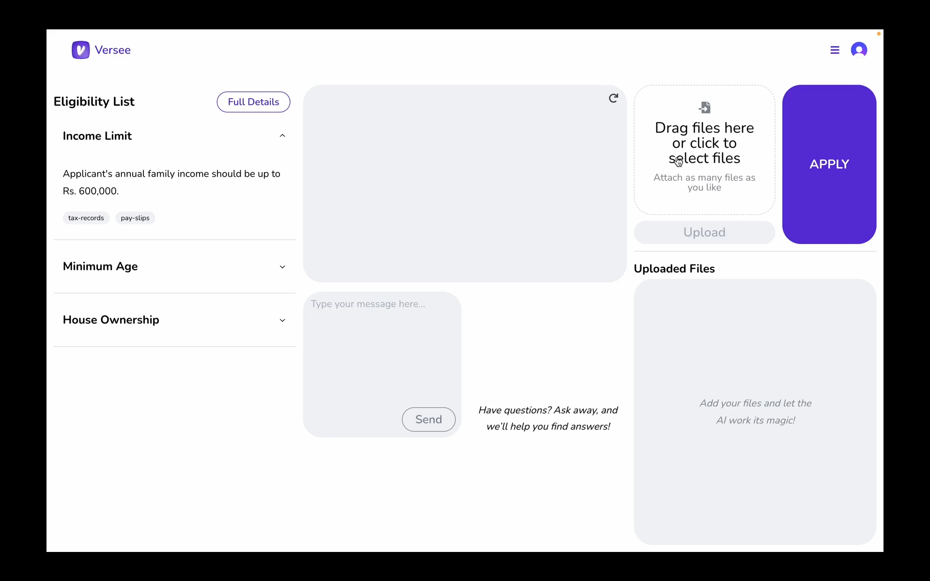Collapse the Income Limit section
930x581 pixels.
pyautogui.click(x=282, y=136)
